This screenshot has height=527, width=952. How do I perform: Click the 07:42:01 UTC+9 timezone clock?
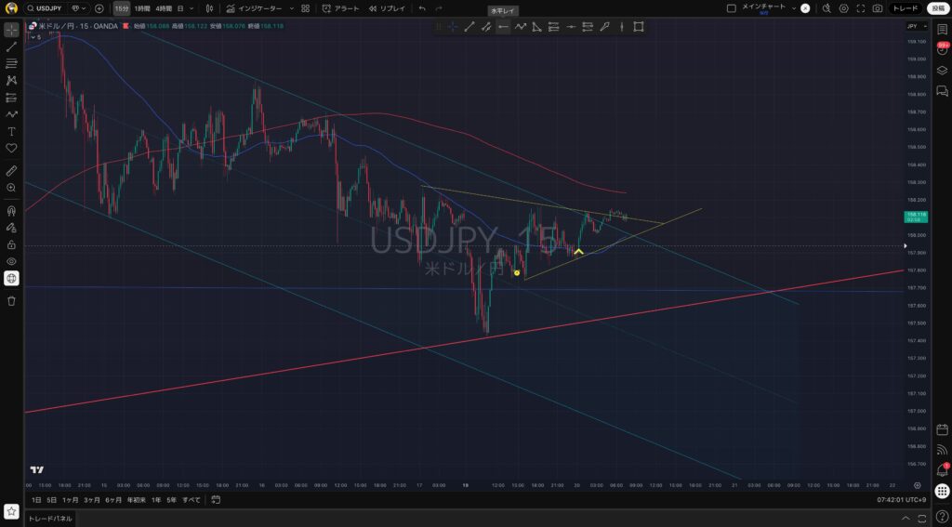tap(902, 500)
